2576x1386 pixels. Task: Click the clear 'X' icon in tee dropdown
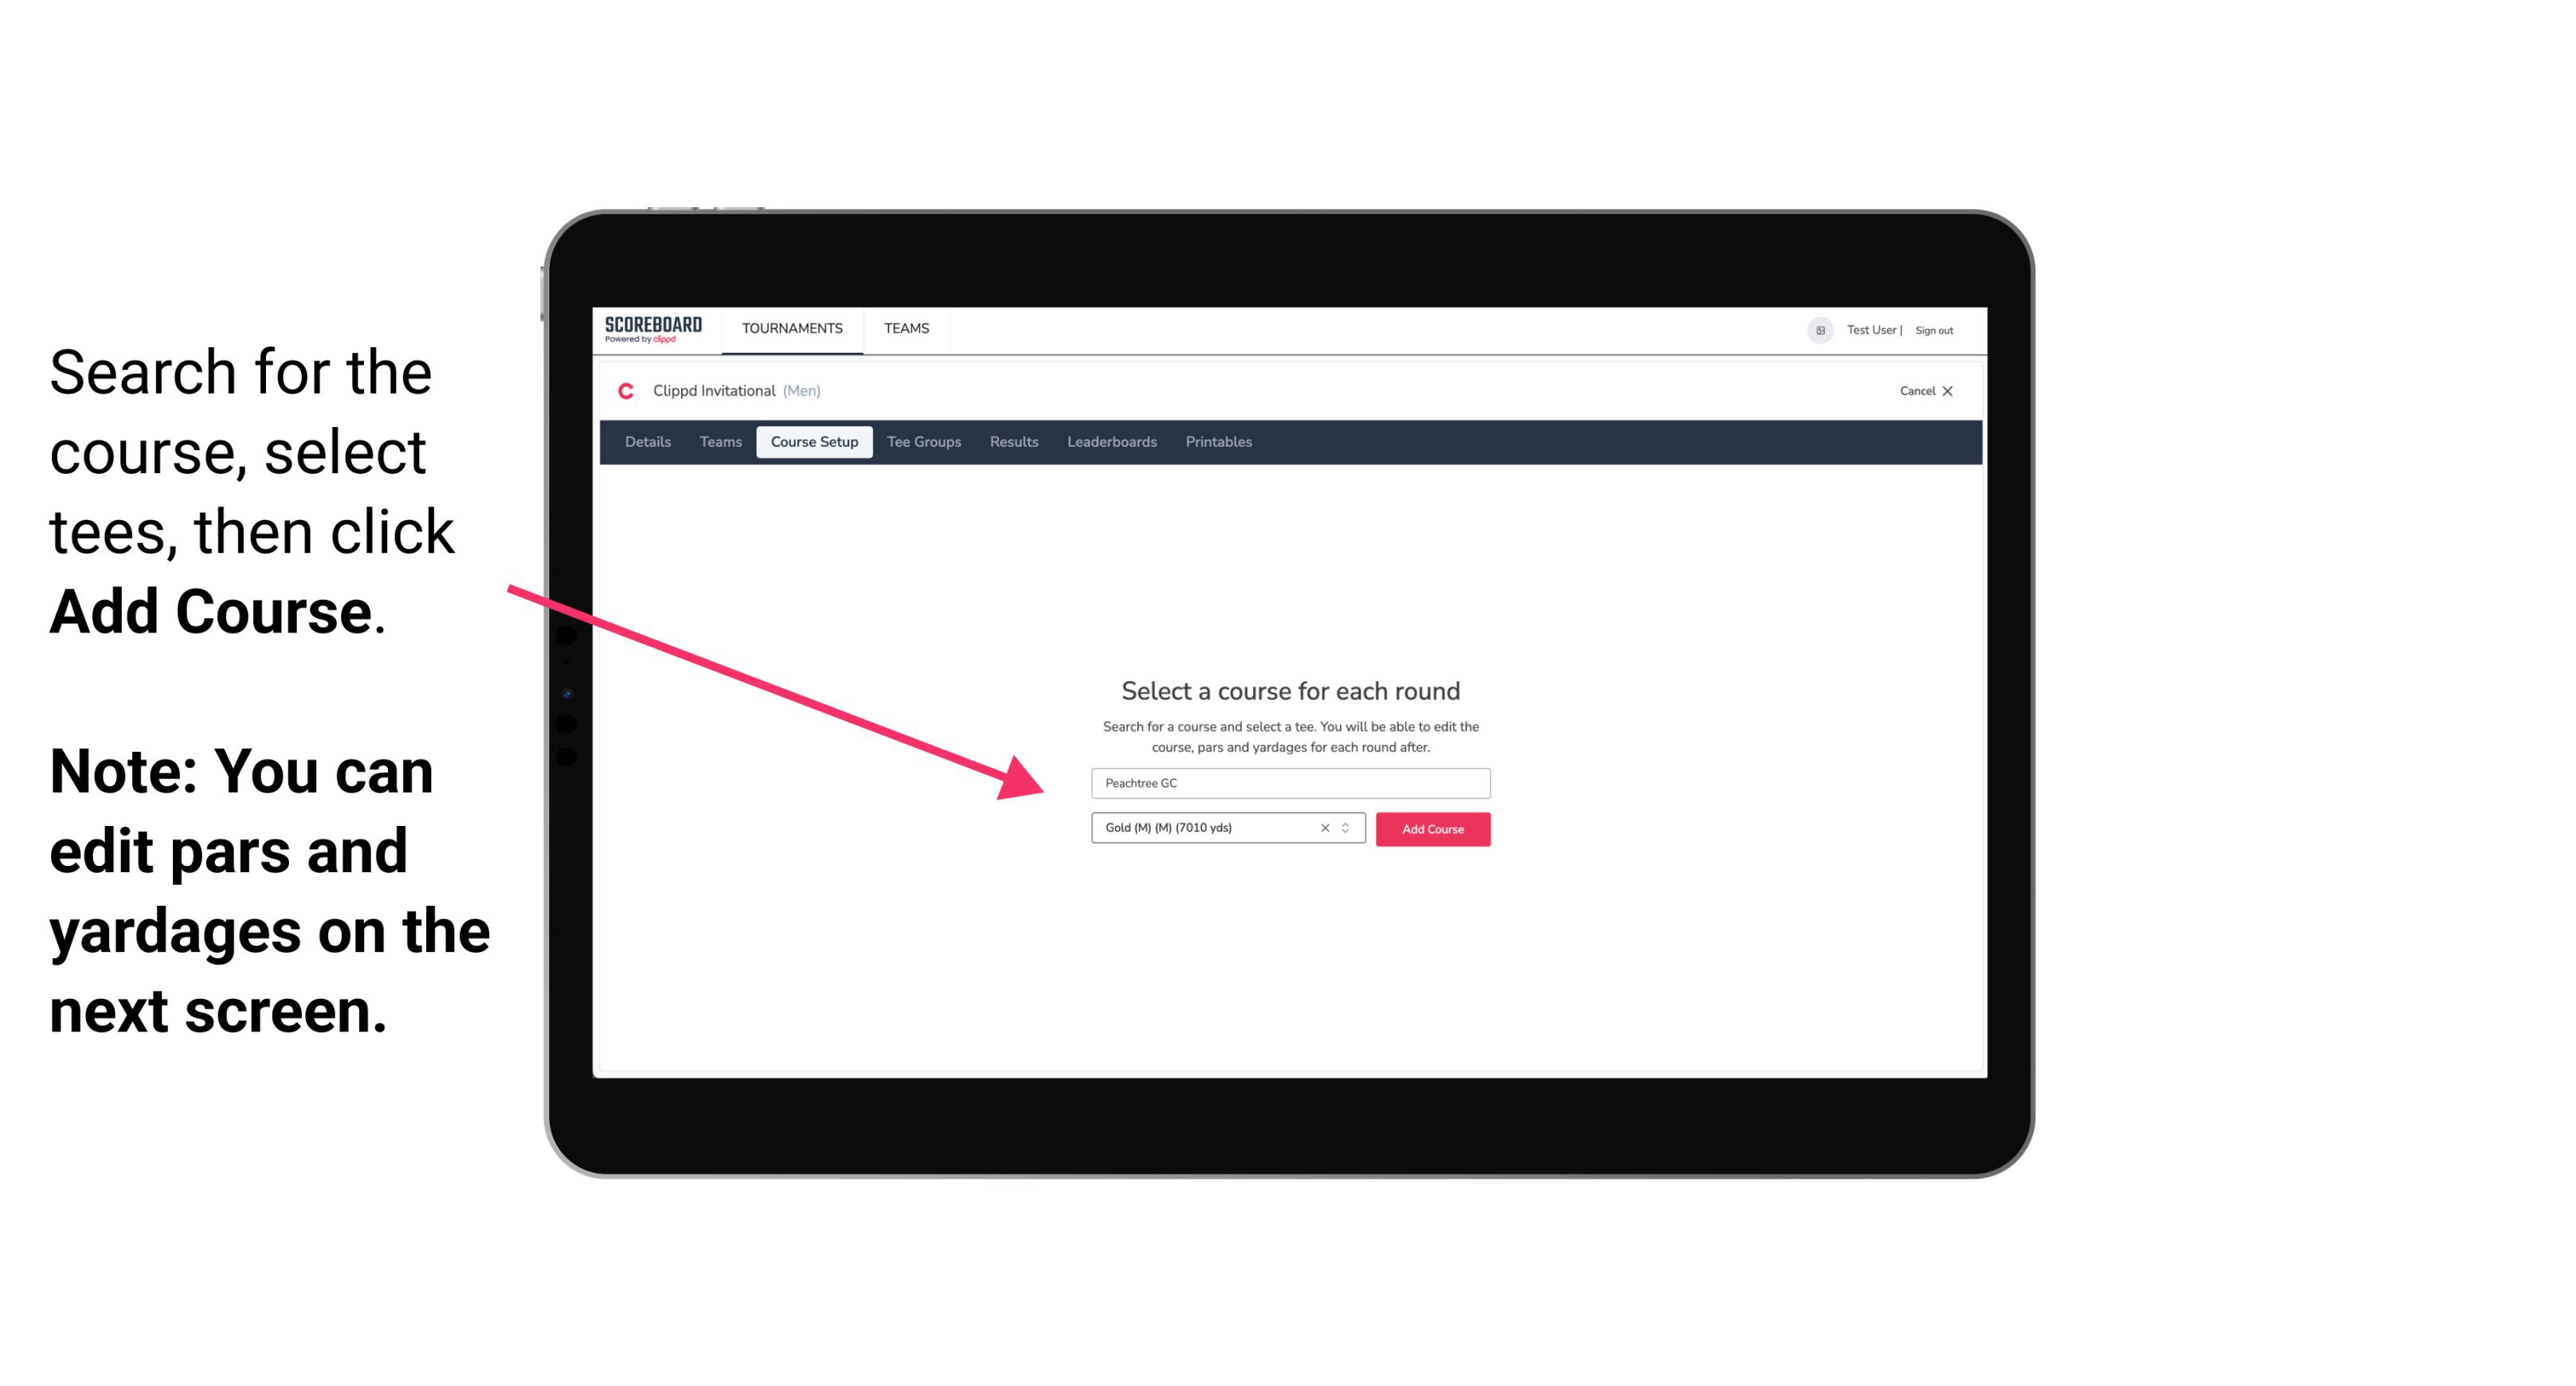pyautogui.click(x=1322, y=828)
